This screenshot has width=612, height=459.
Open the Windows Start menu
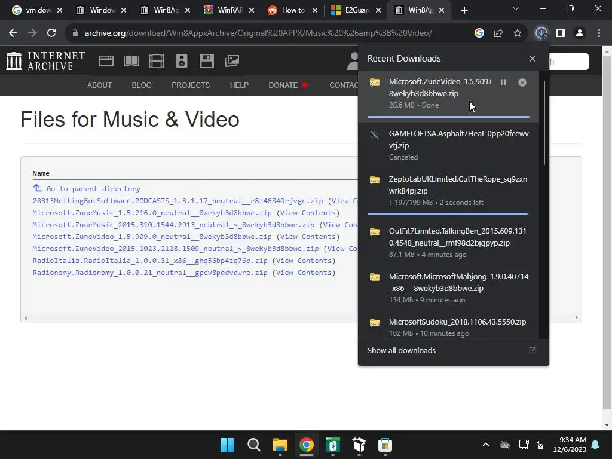[x=227, y=445]
